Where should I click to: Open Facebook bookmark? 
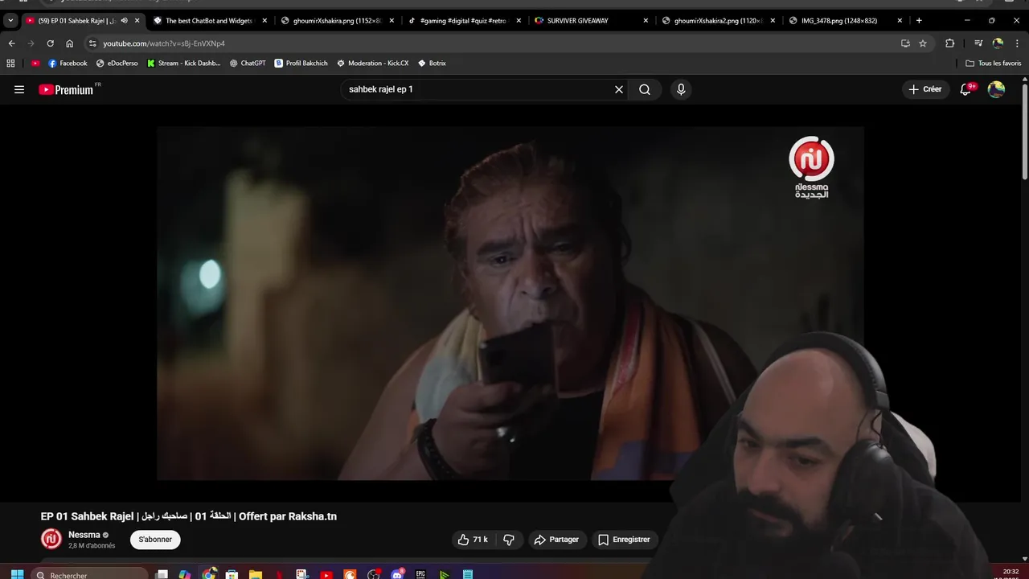68,63
